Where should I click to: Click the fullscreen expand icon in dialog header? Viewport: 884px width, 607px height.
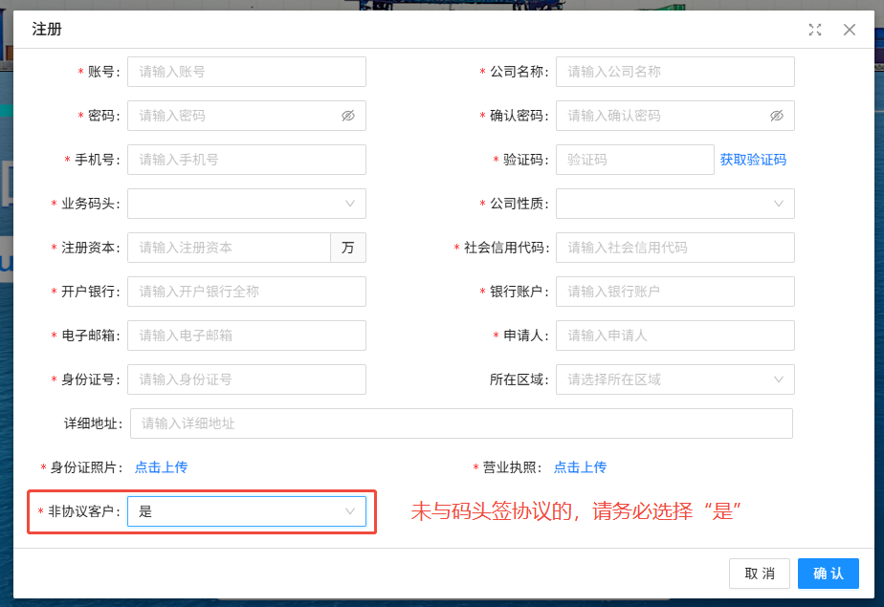tap(815, 30)
